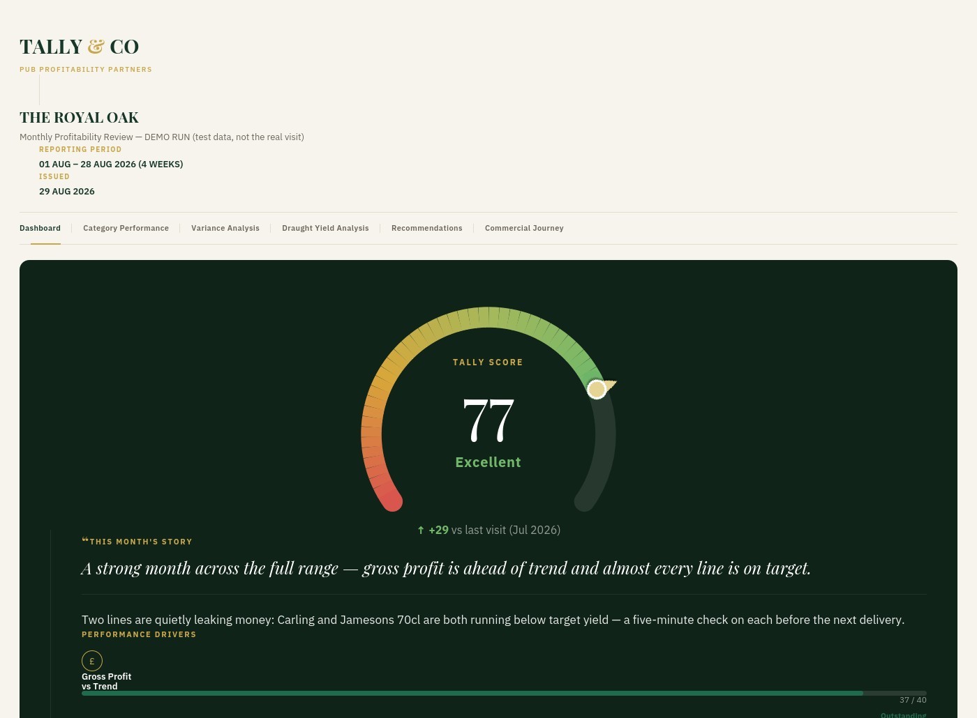977x718 pixels.
Task: Click the issued date 29 AUG 2026
Action: (x=67, y=192)
